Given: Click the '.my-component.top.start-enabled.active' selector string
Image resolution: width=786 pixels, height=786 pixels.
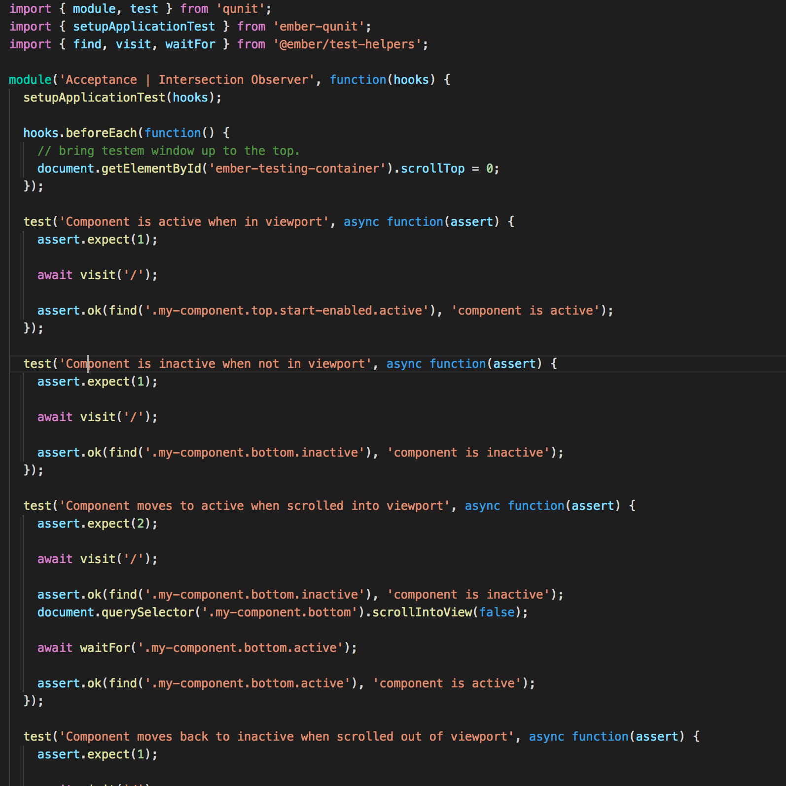Looking at the screenshot, I should point(286,311).
